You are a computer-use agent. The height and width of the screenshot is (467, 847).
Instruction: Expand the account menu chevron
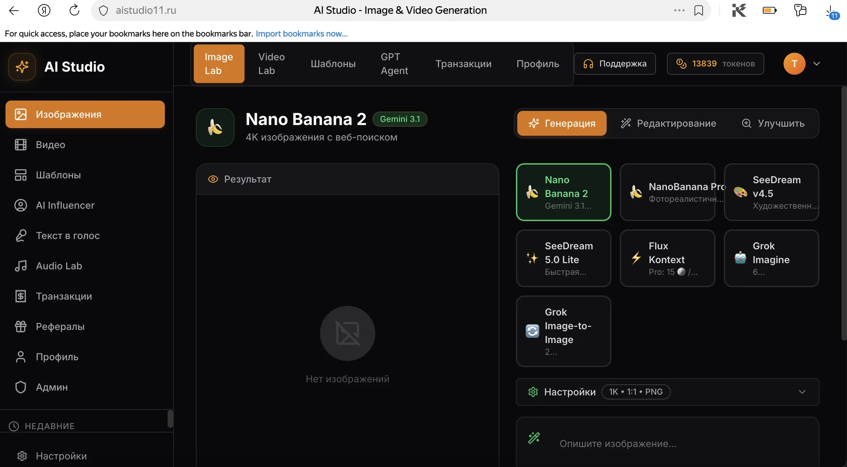[817, 64]
